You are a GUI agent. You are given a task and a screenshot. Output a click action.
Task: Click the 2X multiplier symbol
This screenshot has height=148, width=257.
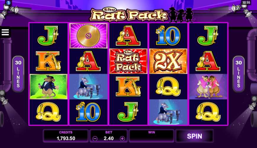point(168,61)
